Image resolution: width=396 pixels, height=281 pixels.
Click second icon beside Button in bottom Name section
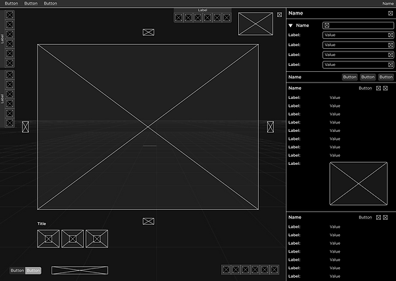(x=385, y=218)
